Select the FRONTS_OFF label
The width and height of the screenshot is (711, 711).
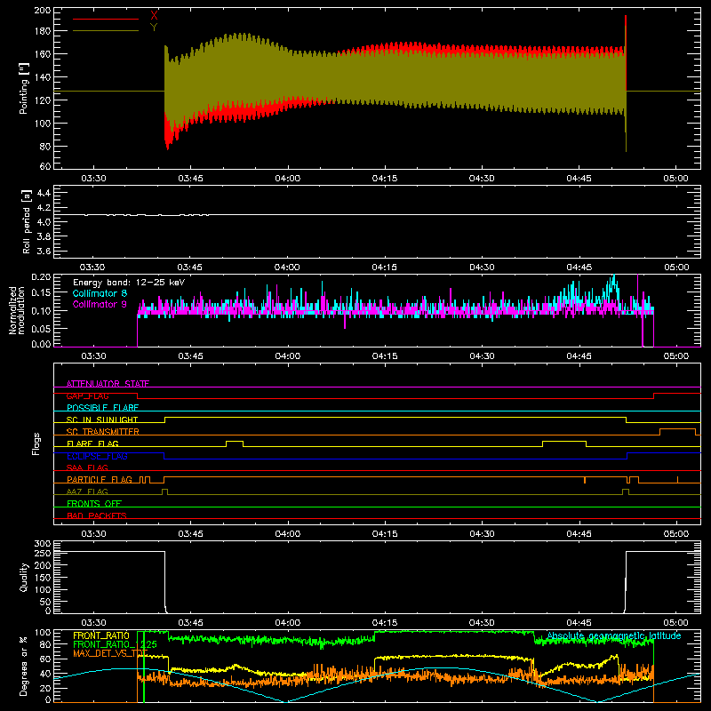(94, 503)
